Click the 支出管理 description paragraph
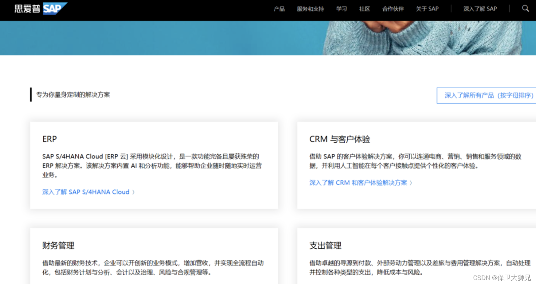The height and width of the screenshot is (284, 536). pyautogui.click(x=420, y=268)
